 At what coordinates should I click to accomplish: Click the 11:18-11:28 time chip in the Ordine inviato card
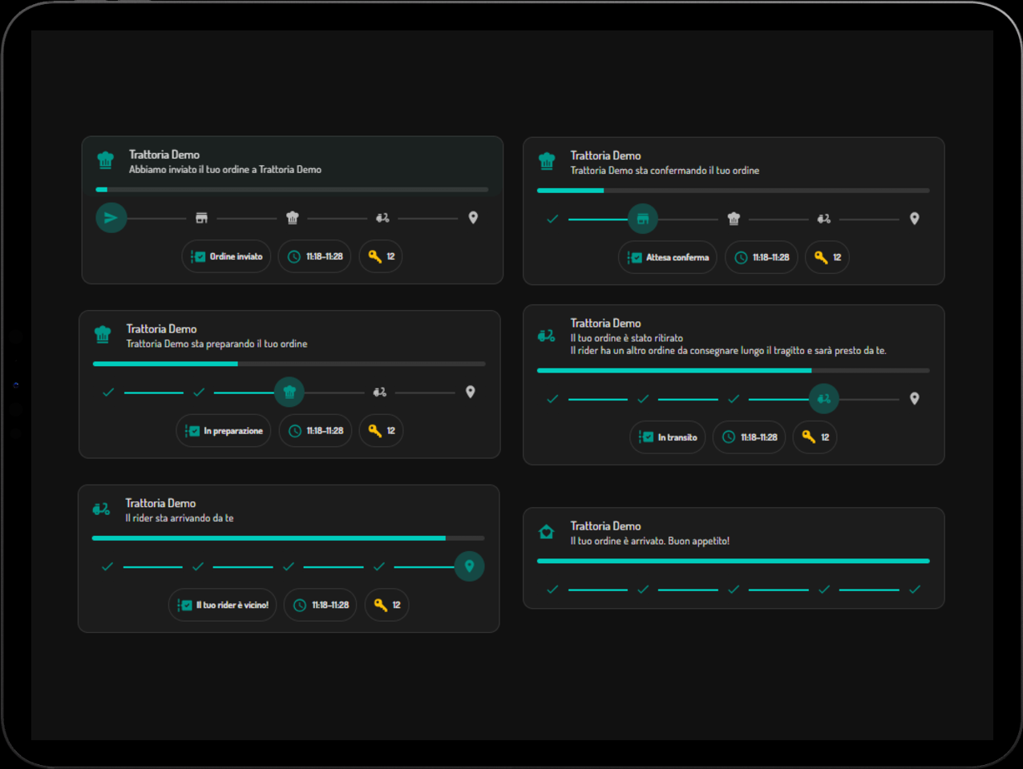tap(315, 256)
